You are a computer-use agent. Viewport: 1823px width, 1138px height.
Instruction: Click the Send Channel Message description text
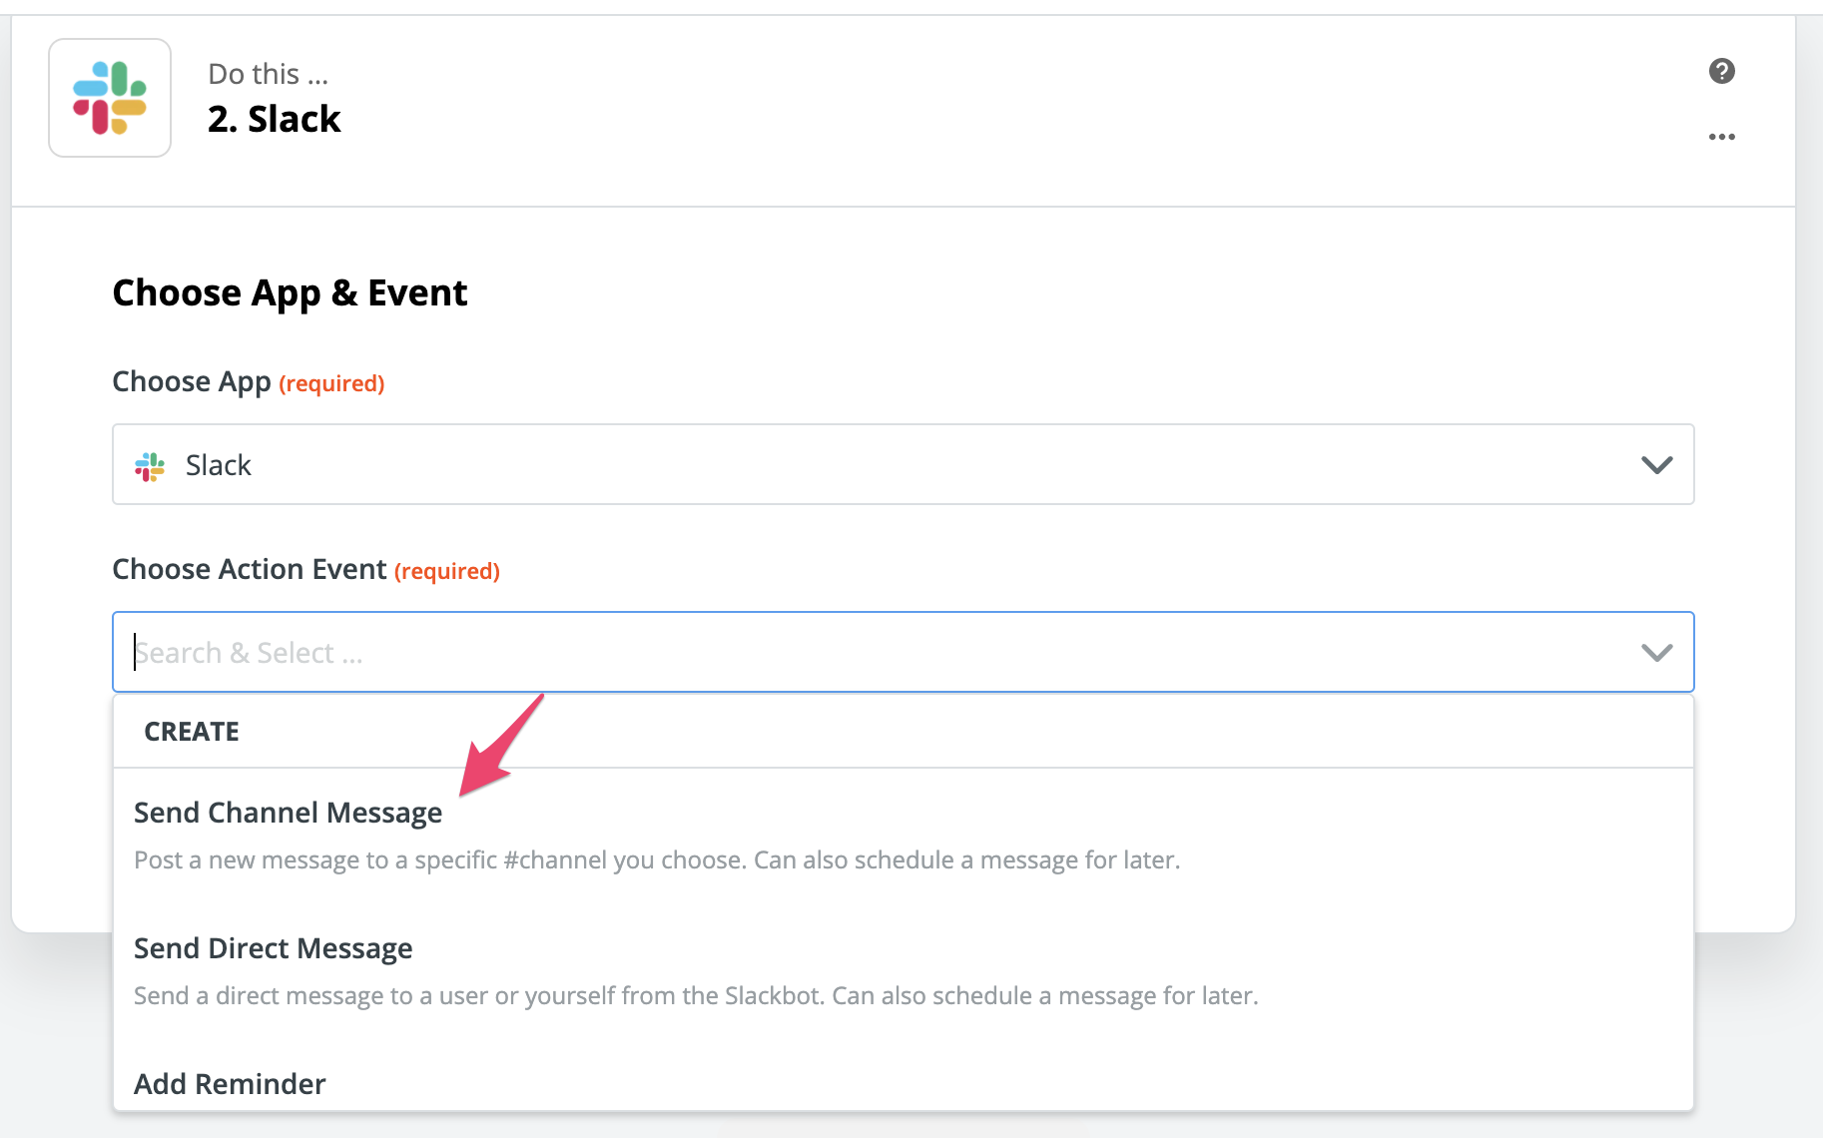657,860
